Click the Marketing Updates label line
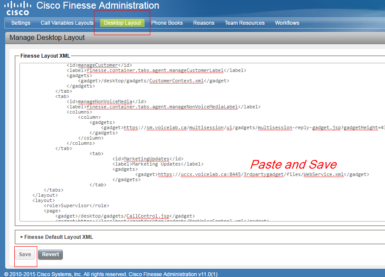 (158, 164)
